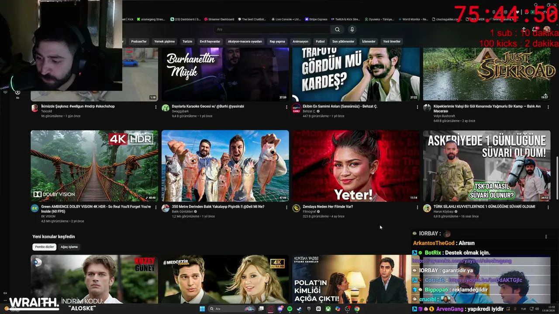Viewport: 559px width, 314px height.
Task: Select the Aksiyon-macera oyunları filter chip
Action: coord(245,41)
